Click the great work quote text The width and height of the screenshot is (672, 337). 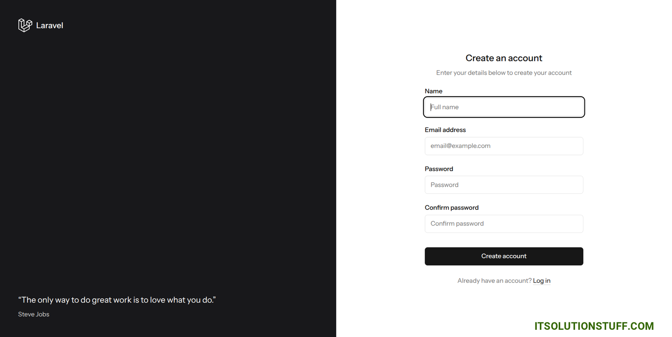(x=117, y=300)
